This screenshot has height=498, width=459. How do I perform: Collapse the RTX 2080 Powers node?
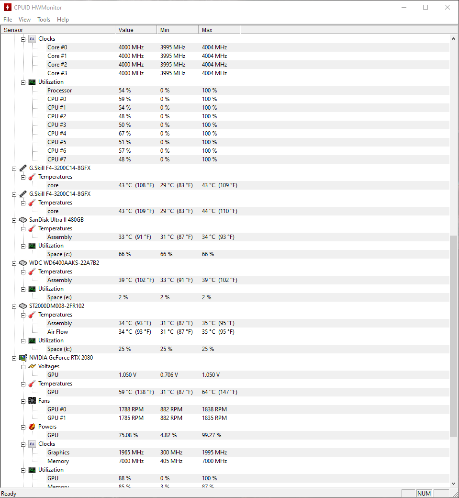pos(23,427)
